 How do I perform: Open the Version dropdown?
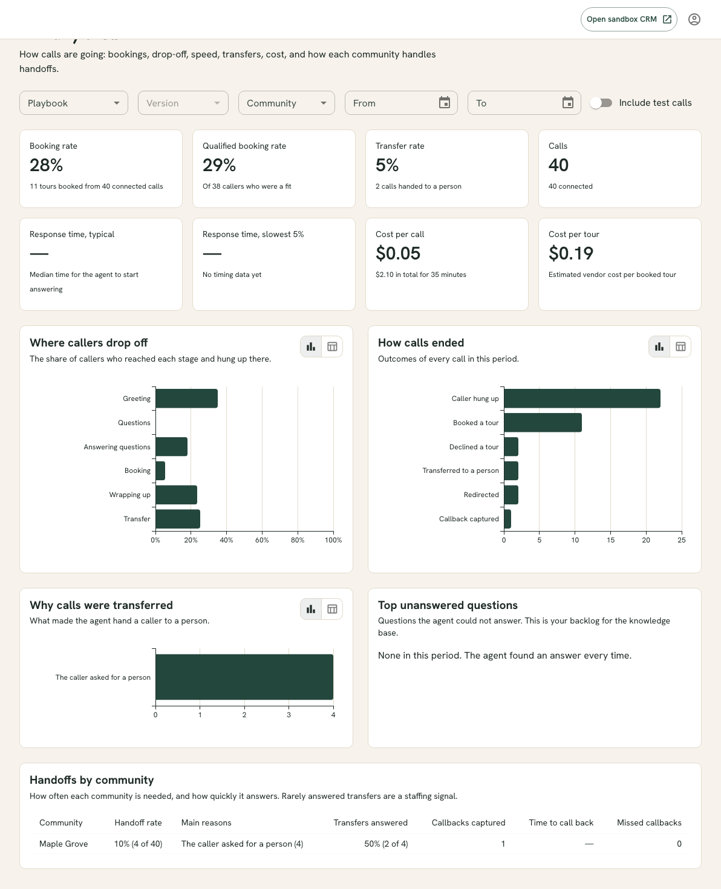183,103
